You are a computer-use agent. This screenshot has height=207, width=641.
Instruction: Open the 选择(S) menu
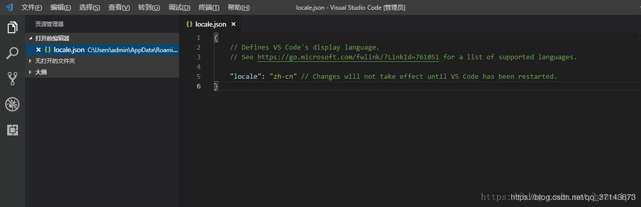[x=90, y=7]
